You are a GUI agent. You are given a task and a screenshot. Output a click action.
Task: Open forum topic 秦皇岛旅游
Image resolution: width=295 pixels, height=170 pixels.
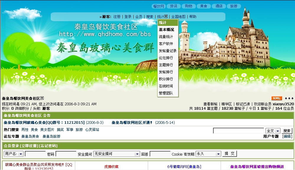click(51, 136)
